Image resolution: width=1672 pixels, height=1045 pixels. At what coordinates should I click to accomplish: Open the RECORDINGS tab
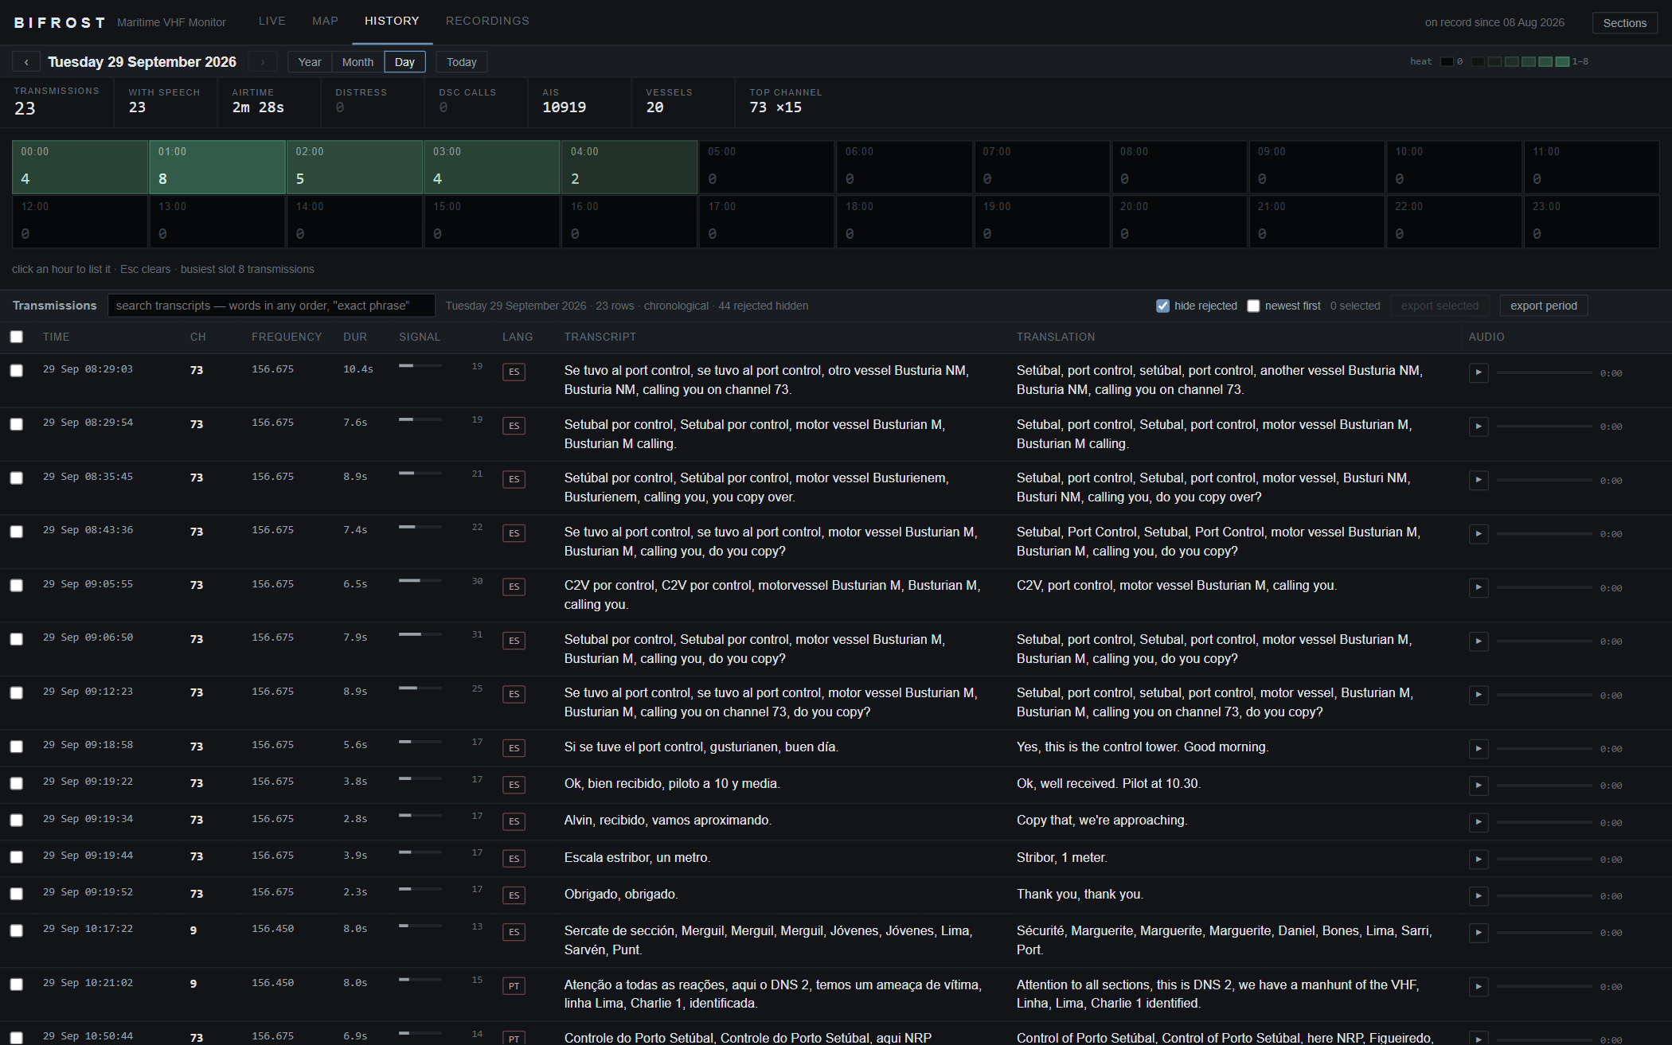487,21
